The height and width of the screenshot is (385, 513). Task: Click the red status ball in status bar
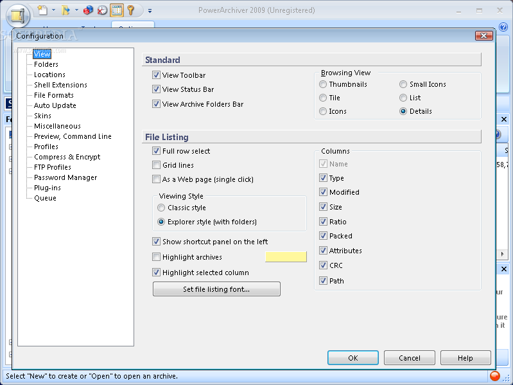click(494, 376)
